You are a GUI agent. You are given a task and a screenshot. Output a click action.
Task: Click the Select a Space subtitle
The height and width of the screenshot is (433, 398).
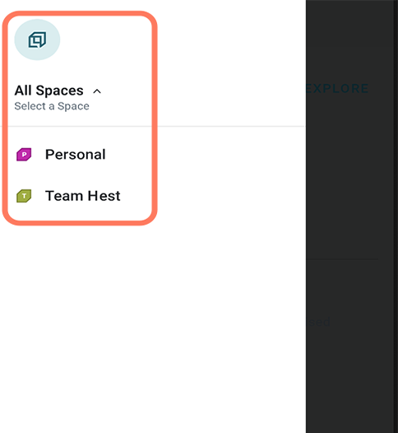[52, 106]
